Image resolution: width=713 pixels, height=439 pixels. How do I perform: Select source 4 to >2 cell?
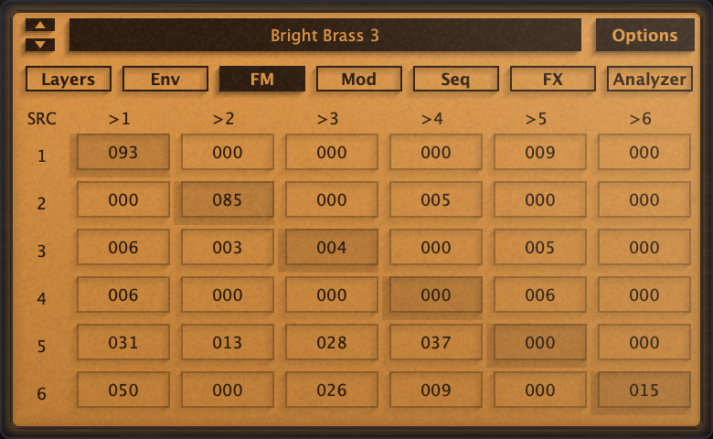tap(228, 294)
